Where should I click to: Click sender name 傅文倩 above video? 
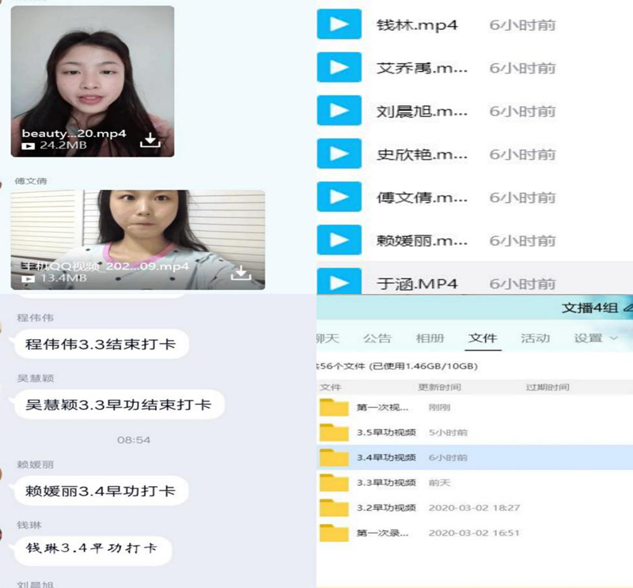(31, 181)
